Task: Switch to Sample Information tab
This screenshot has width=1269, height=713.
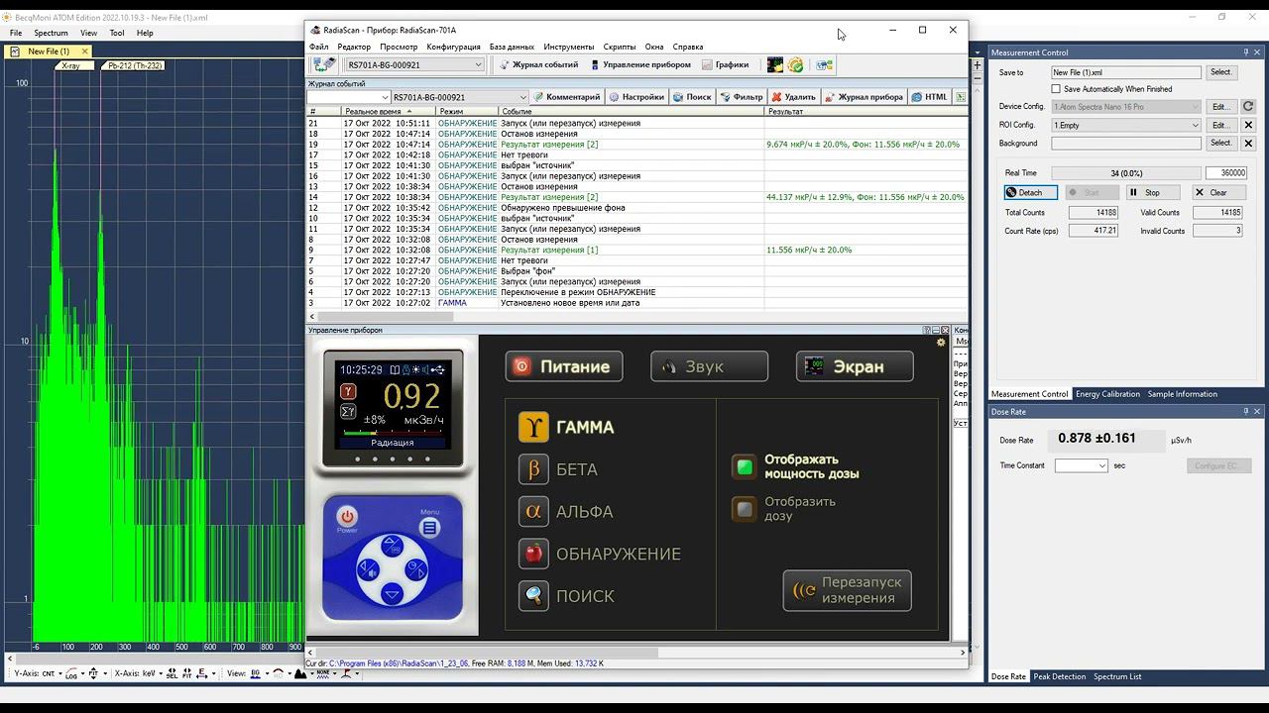Action: pyautogui.click(x=1182, y=394)
